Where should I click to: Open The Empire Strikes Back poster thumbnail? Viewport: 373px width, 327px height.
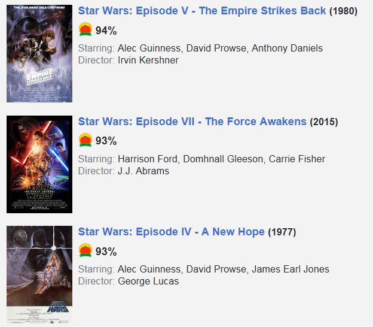[39, 54]
